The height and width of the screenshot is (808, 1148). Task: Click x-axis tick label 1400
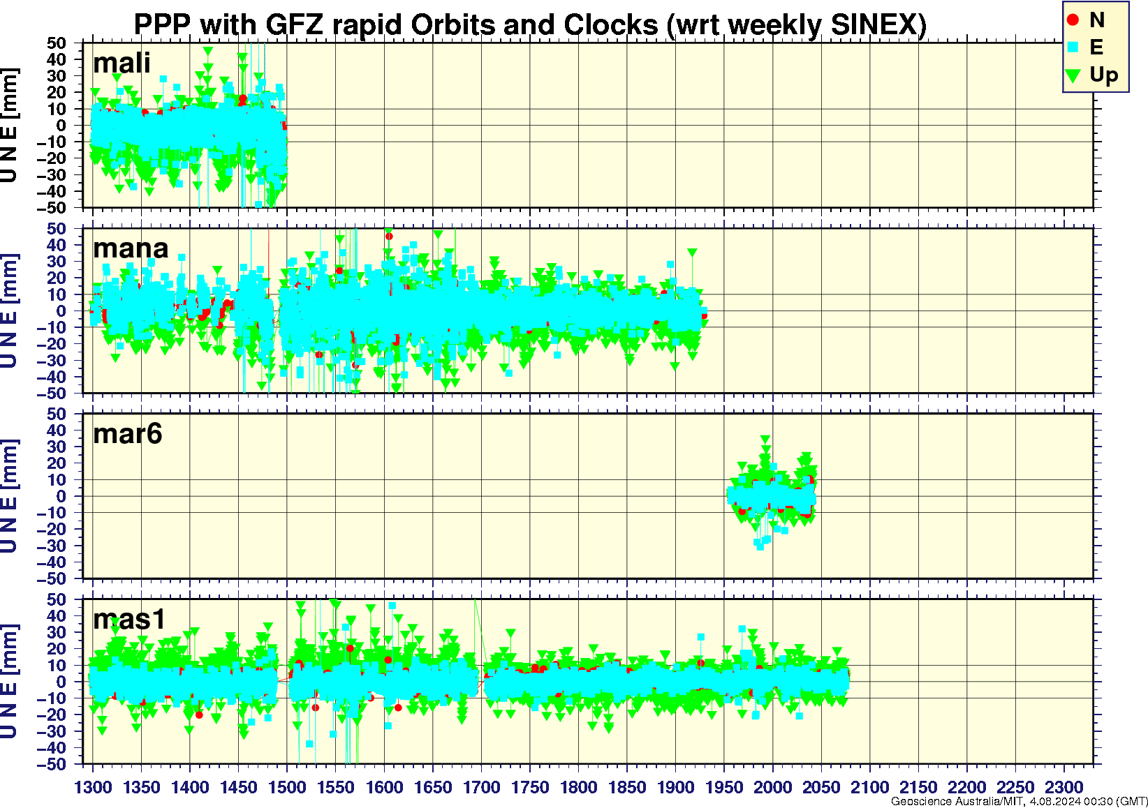pyautogui.click(x=190, y=787)
